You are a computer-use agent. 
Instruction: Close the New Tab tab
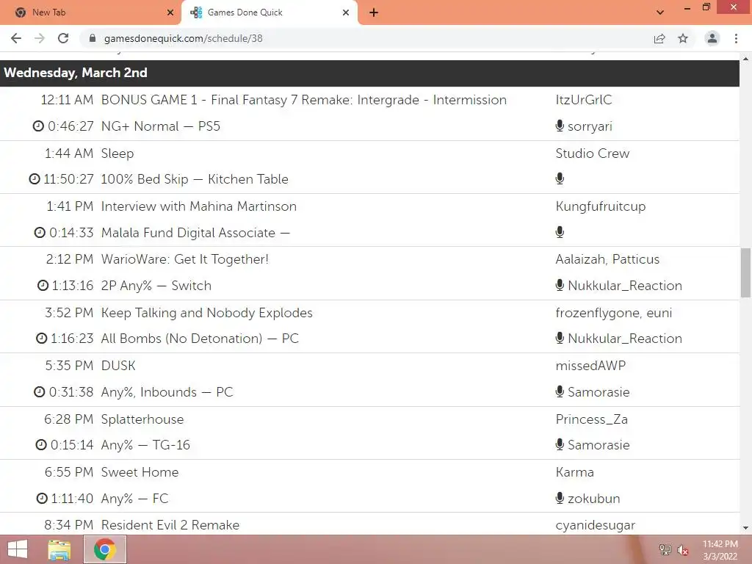pos(170,12)
